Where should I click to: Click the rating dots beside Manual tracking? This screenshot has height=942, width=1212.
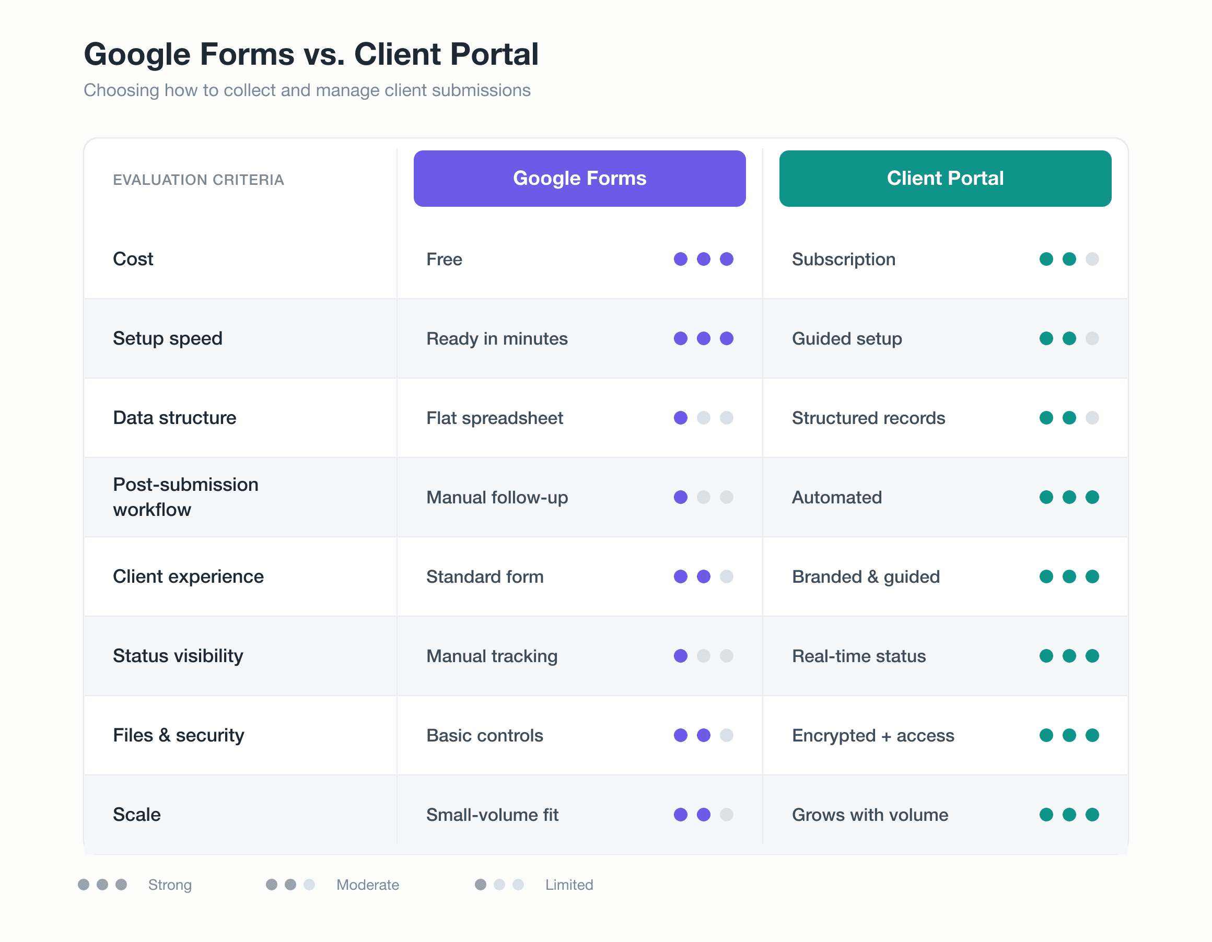(x=703, y=656)
